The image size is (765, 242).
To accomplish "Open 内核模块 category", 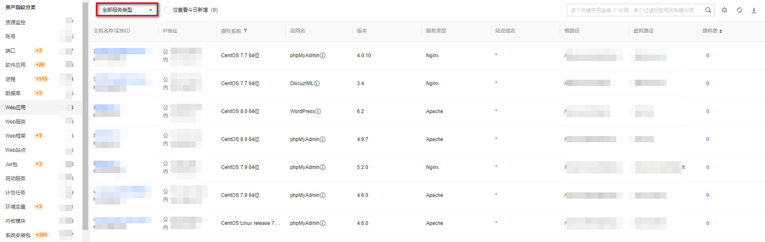I will pyautogui.click(x=15, y=221).
